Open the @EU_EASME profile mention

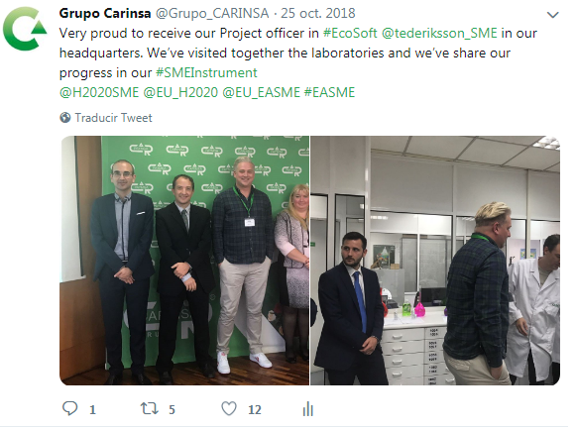[x=261, y=92]
